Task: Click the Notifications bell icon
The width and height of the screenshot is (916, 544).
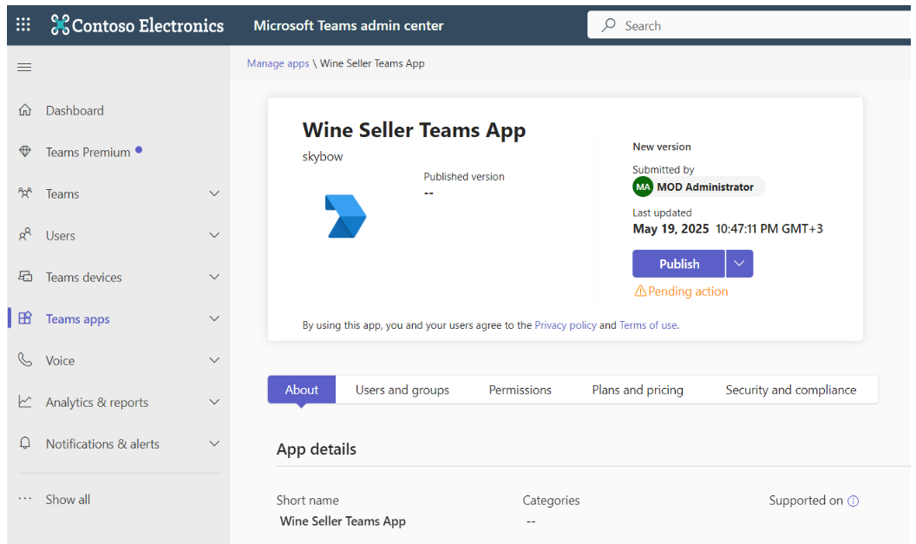Action: click(24, 442)
